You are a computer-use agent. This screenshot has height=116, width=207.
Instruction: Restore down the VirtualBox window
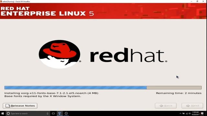click(x=197, y=1)
